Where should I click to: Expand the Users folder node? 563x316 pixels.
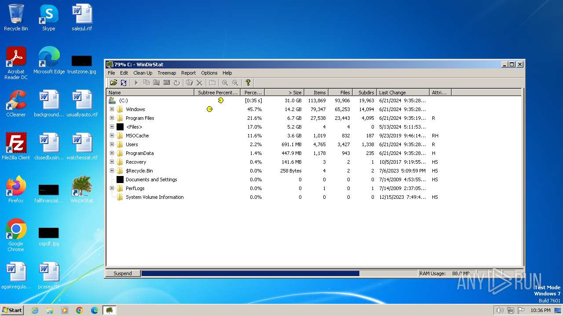pos(112,144)
